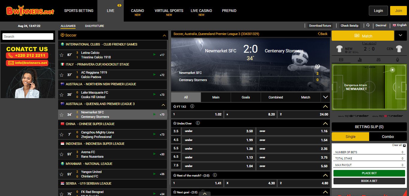This screenshot has height=196, width=409.
Task: Open statistics bar chart icon in tracker
Action: point(360,60)
